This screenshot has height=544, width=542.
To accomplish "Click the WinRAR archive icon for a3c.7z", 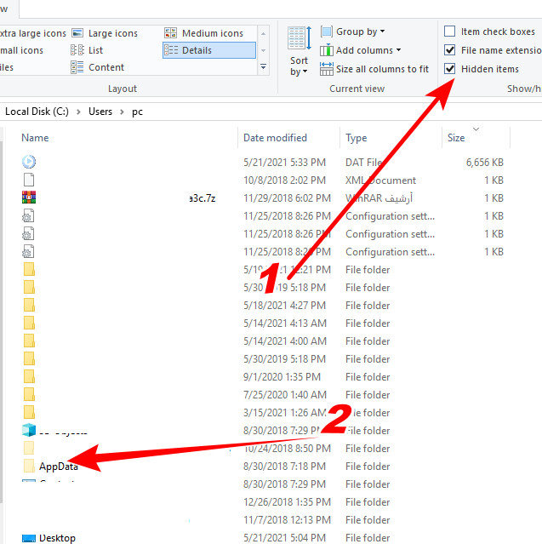I will click(x=29, y=198).
